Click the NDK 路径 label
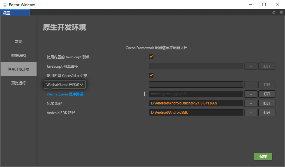This screenshot has height=167, width=285. click(55, 104)
